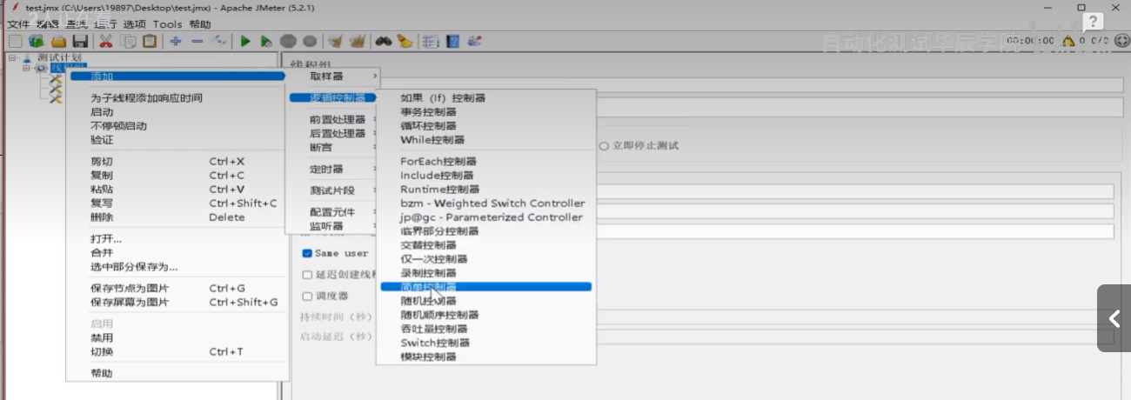Open the Tools menu

pos(168,24)
